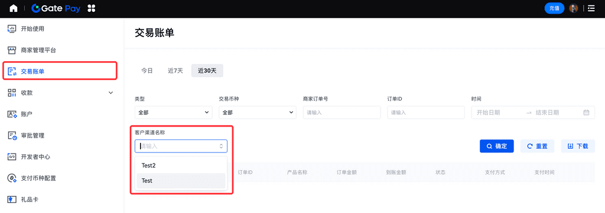605x213 pixels.
Task: Click the 开发者中心 code icon
Action: click(12, 157)
